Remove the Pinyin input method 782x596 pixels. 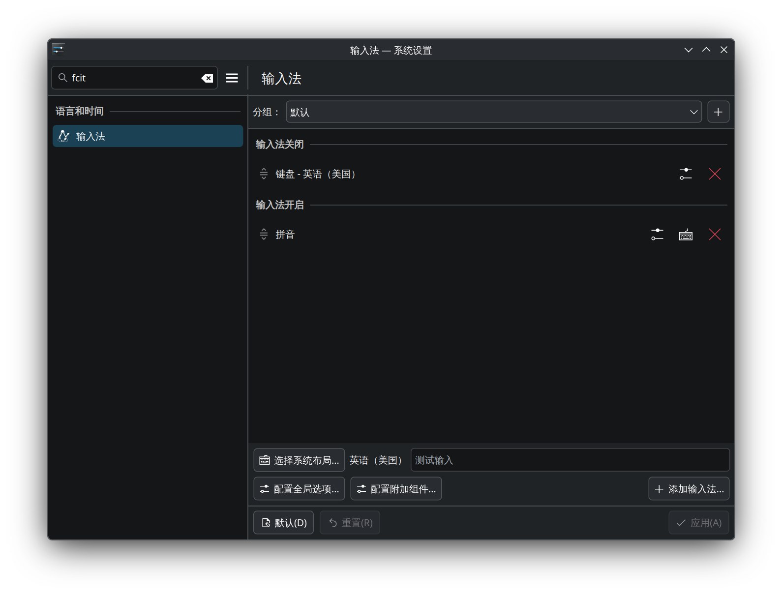tap(714, 235)
